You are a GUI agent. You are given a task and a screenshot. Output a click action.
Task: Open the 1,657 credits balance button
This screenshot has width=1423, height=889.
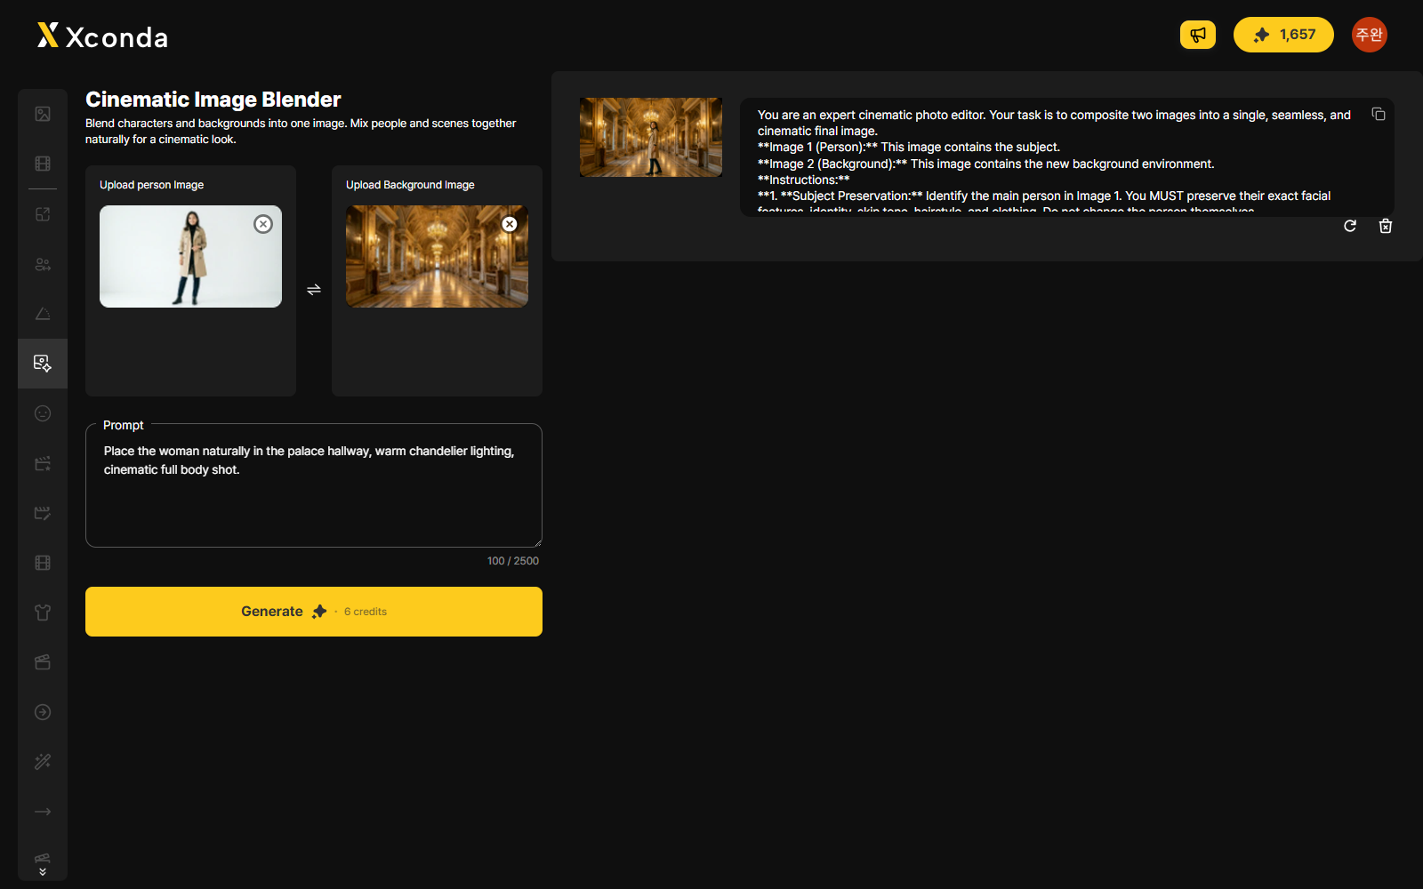(1283, 35)
